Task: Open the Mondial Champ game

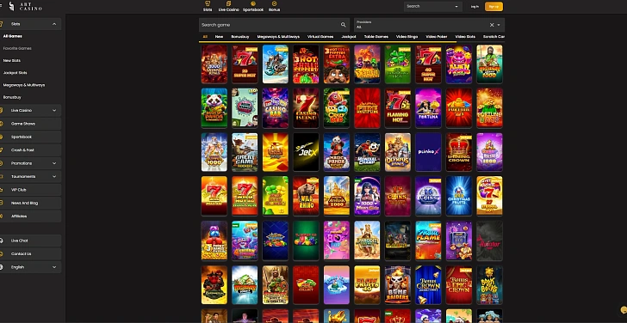Action: [x=367, y=152]
